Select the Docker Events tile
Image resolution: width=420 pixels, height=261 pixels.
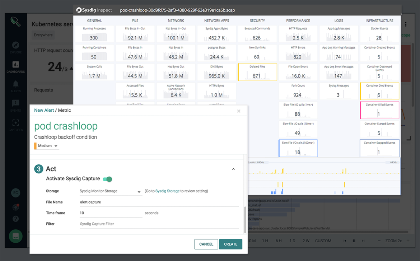pyautogui.click(x=379, y=34)
